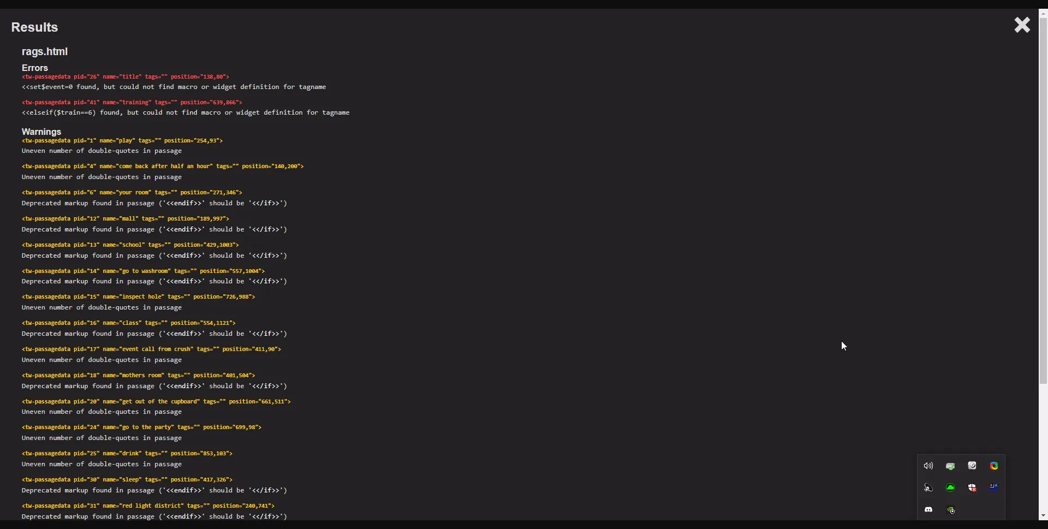The height and width of the screenshot is (529, 1048).
Task: Open the volume speaker tray icon
Action: coord(928,466)
